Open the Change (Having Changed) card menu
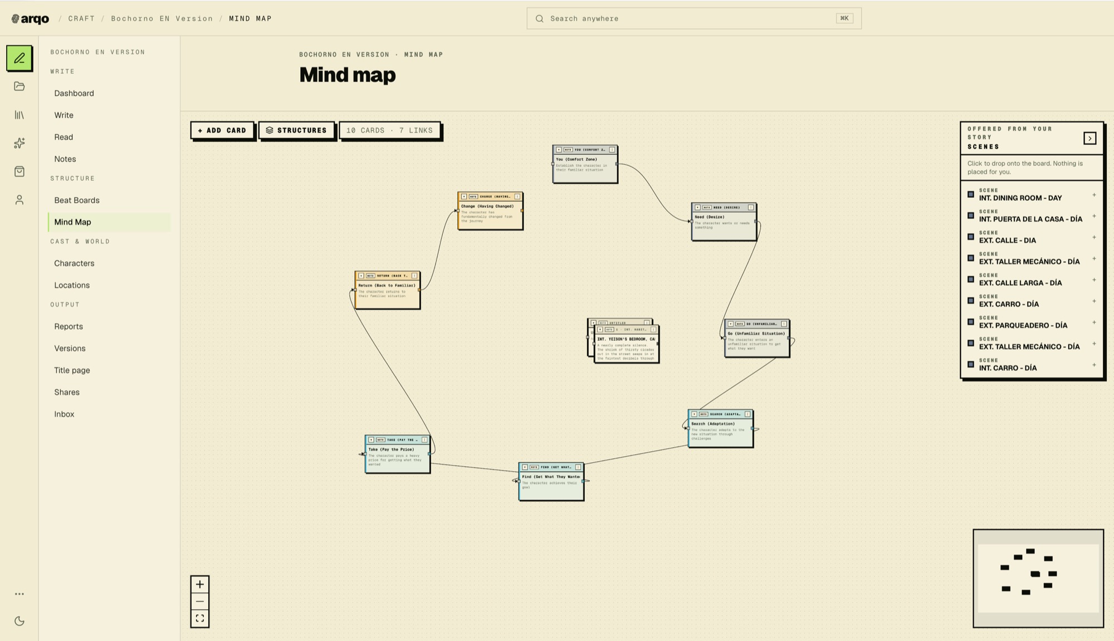Screen dimensions: 1114x641 tap(517, 197)
